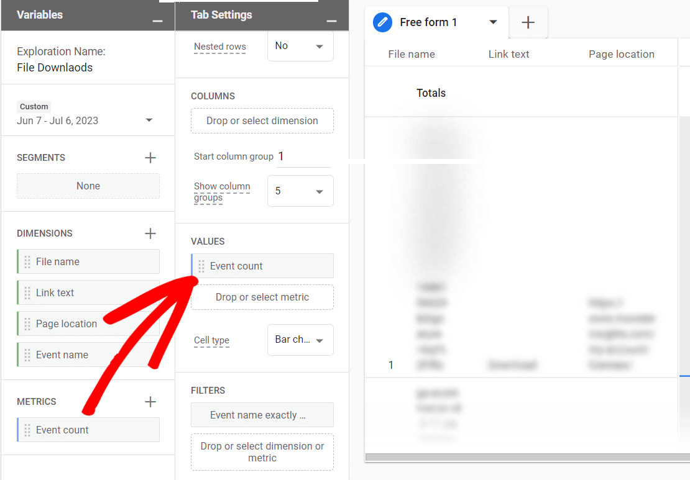Open the Nested rows dropdown
Image resolution: width=690 pixels, height=480 pixels.
pos(300,45)
